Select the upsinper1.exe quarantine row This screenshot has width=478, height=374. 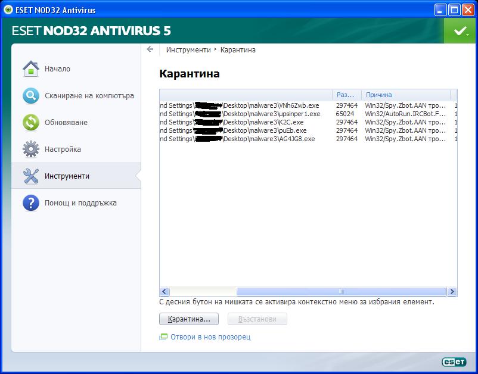[x=308, y=114]
